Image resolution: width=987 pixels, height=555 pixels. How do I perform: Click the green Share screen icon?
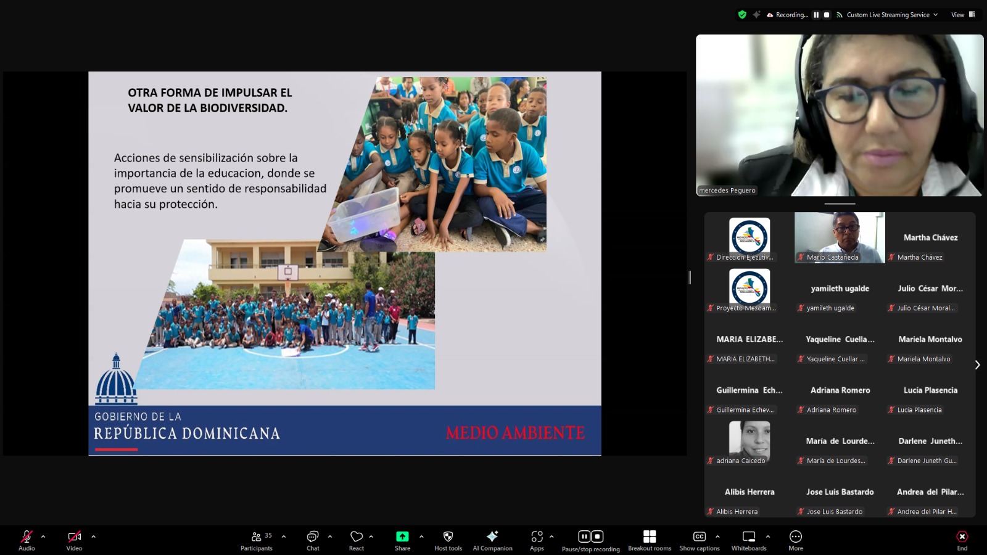click(x=402, y=536)
